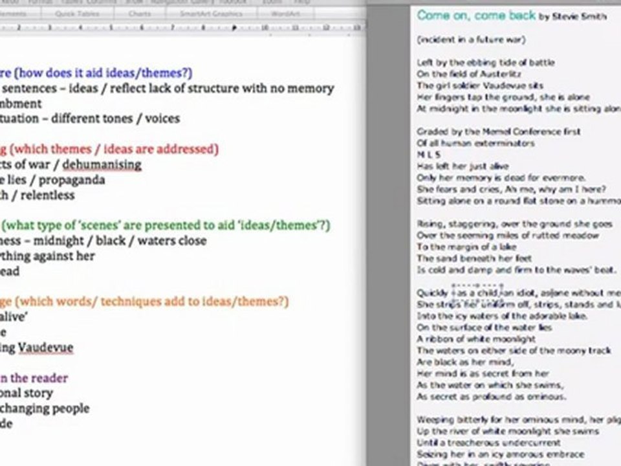Click the red heading '(which themes / ideas are addressed)'

pyautogui.click(x=114, y=150)
